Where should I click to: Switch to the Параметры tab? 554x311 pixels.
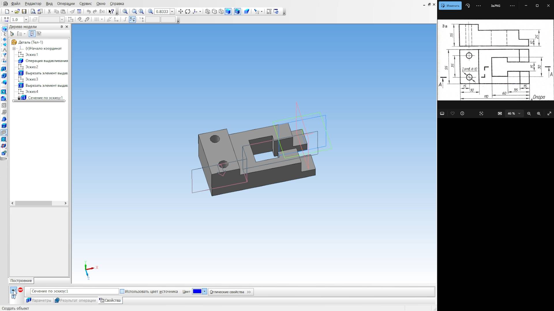39,300
